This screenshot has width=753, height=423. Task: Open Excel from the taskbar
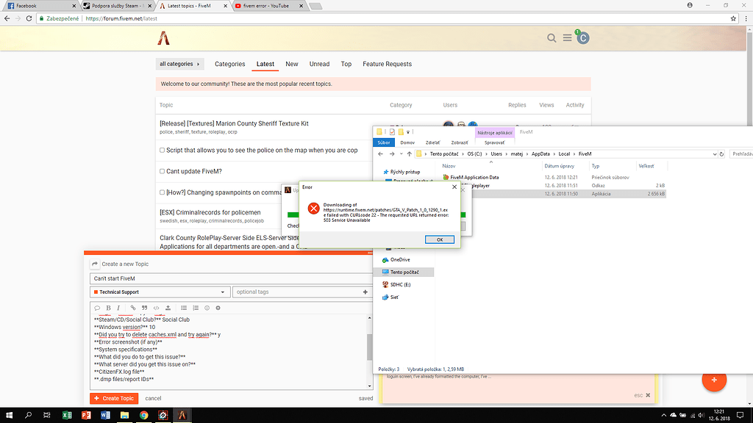point(67,416)
